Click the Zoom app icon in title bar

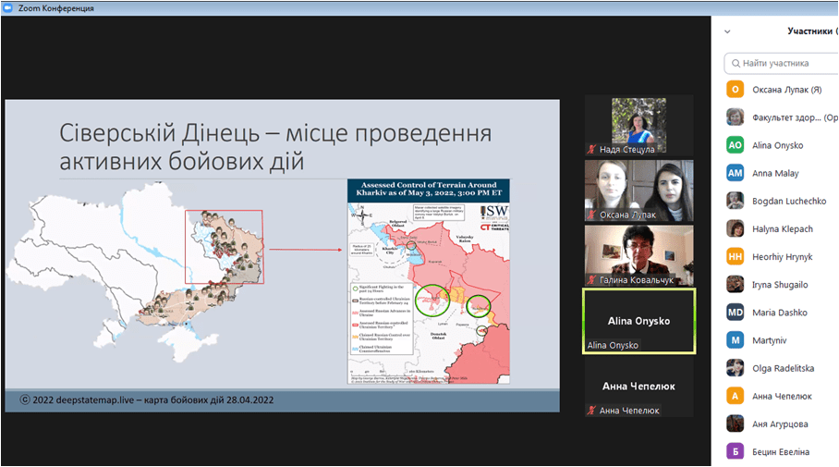click(8, 8)
